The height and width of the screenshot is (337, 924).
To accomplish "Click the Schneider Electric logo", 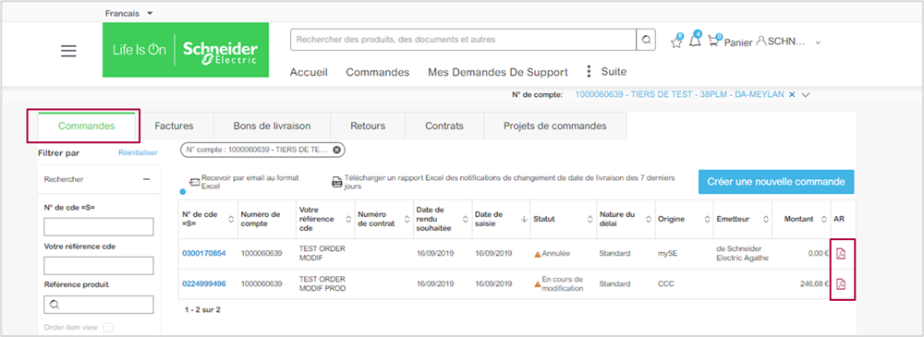I will [186, 50].
